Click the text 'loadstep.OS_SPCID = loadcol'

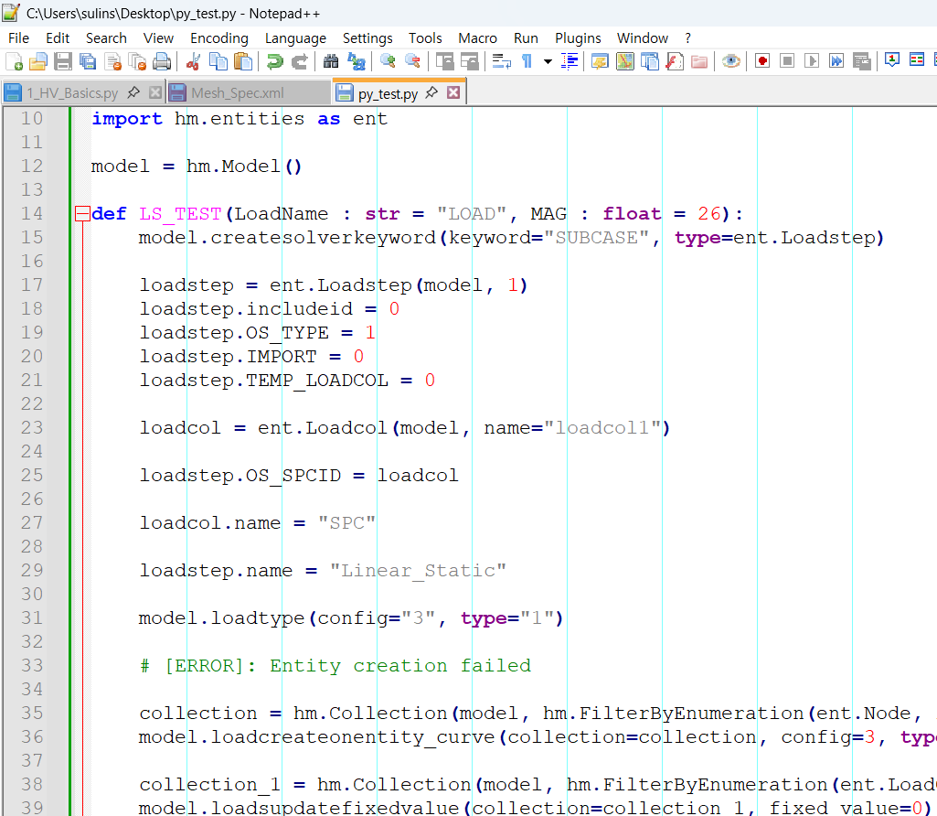299,476
